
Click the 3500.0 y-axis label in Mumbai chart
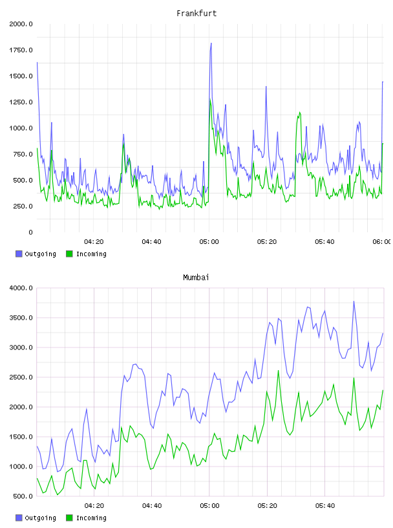tap(21, 318)
